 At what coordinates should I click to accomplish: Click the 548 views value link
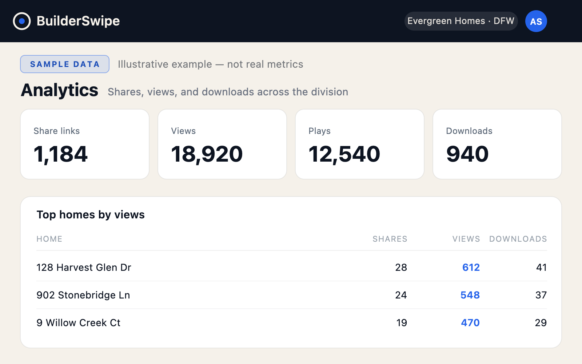(x=470, y=295)
